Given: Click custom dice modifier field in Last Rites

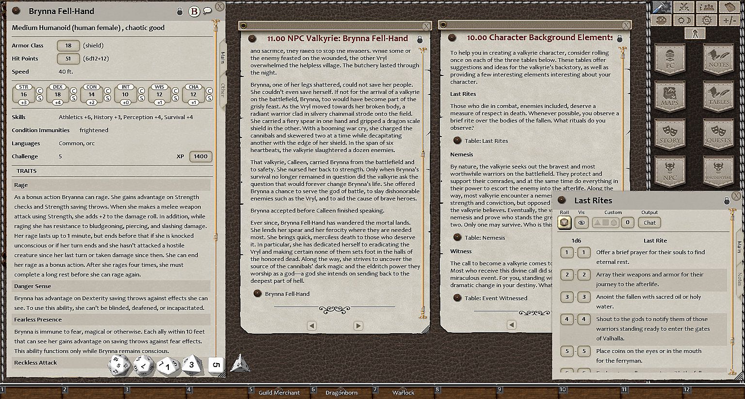Looking at the screenshot, I should tap(628, 223).
